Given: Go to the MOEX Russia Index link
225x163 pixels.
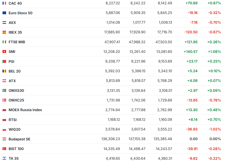Looking at the screenshot, I should (x=25, y=110).
